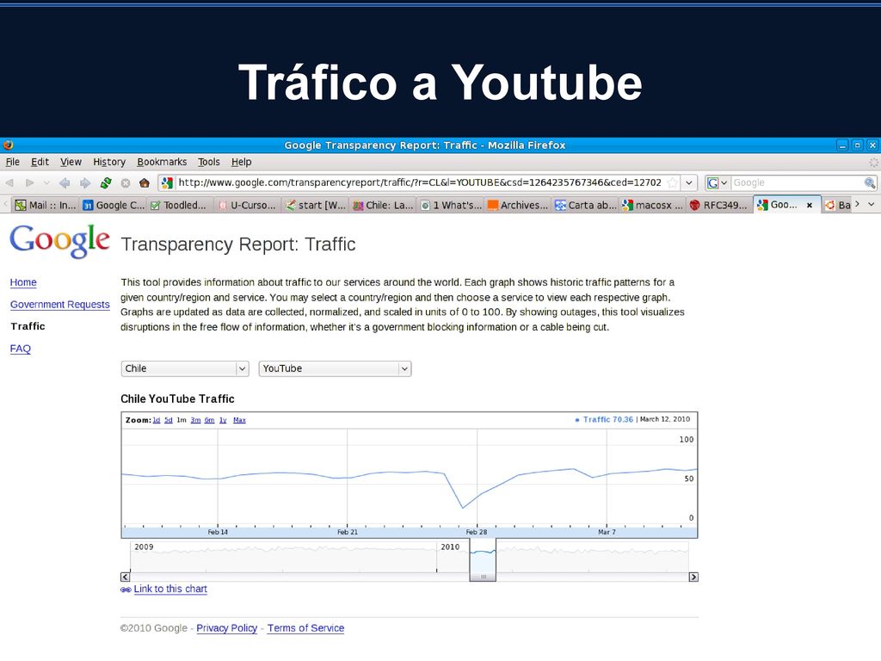Viewport: 881px width, 661px height.
Task: Minimize the Firefox window
Action: pos(842,145)
